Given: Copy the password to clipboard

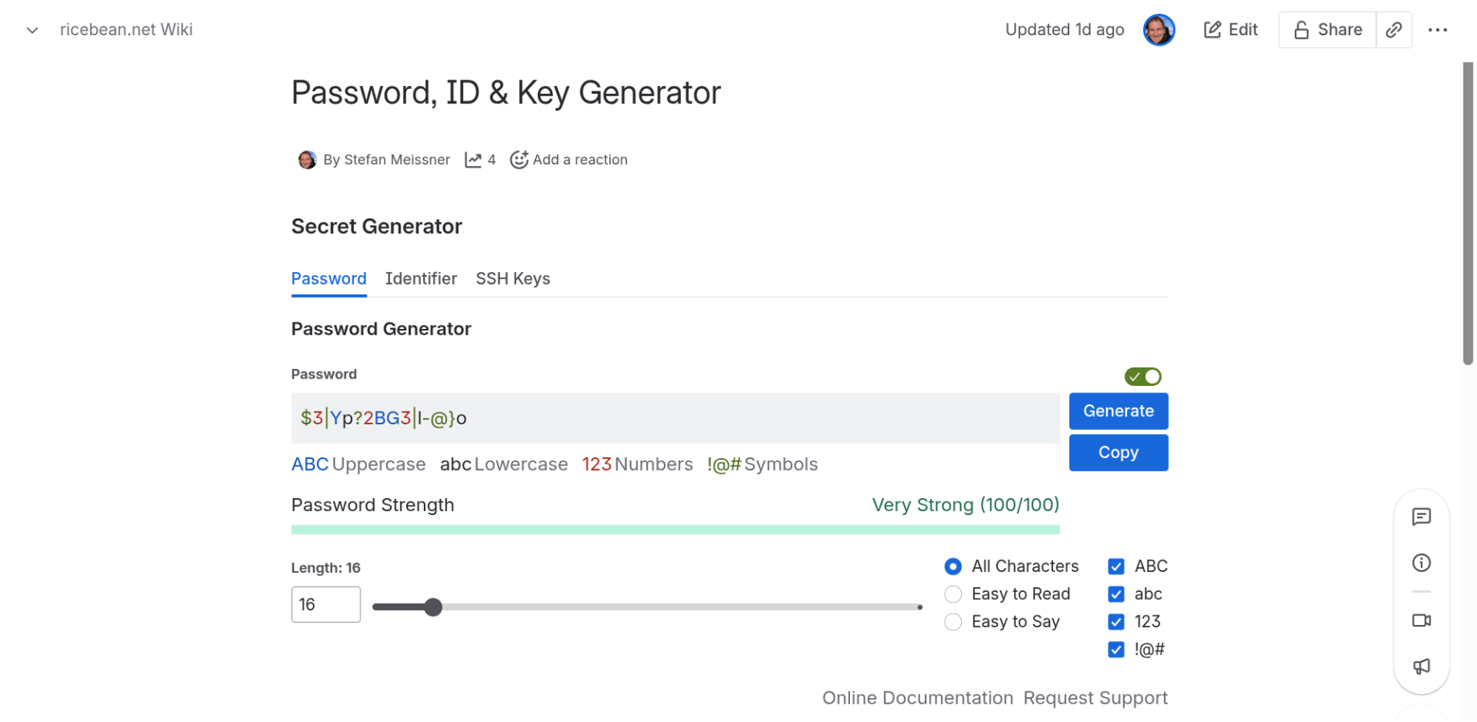Looking at the screenshot, I should click(1118, 452).
